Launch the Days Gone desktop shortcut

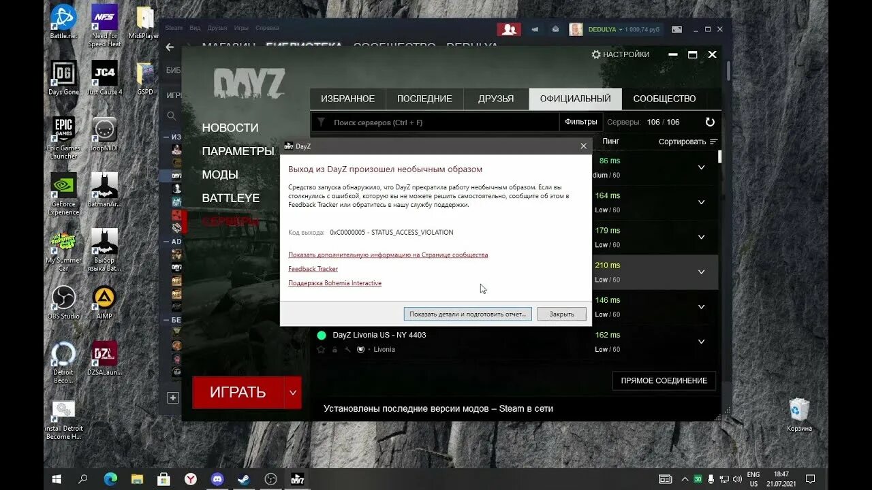(63, 78)
